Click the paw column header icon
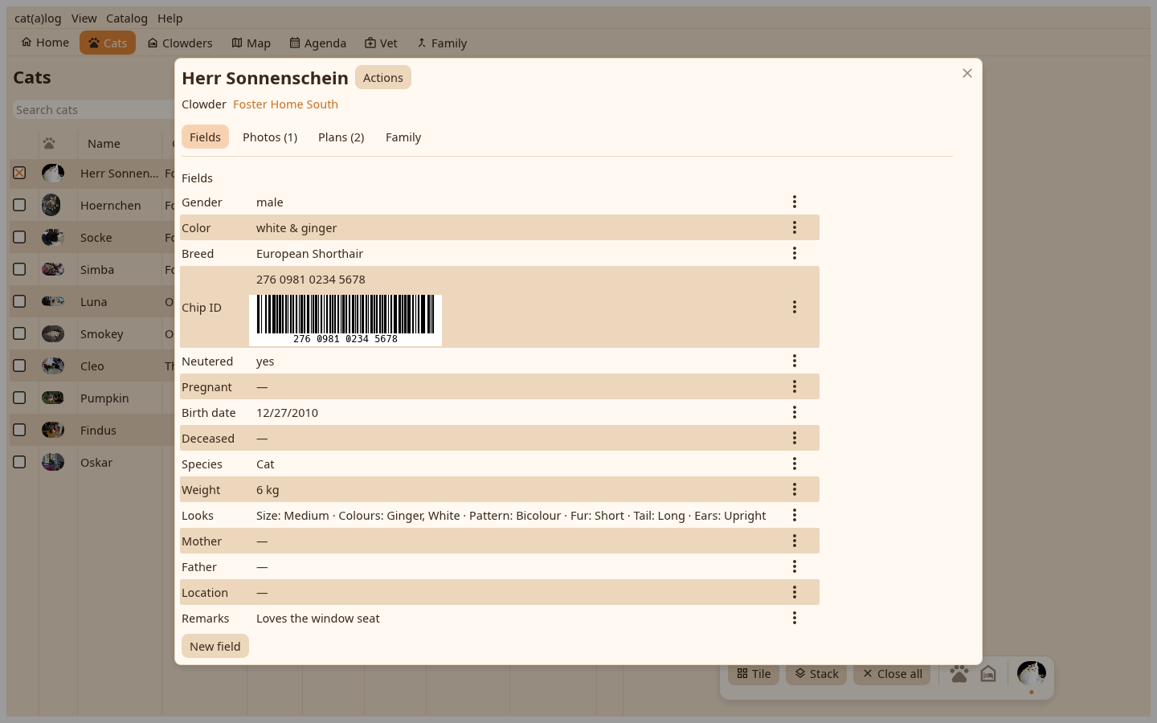Image resolution: width=1157 pixels, height=723 pixels. point(49,143)
